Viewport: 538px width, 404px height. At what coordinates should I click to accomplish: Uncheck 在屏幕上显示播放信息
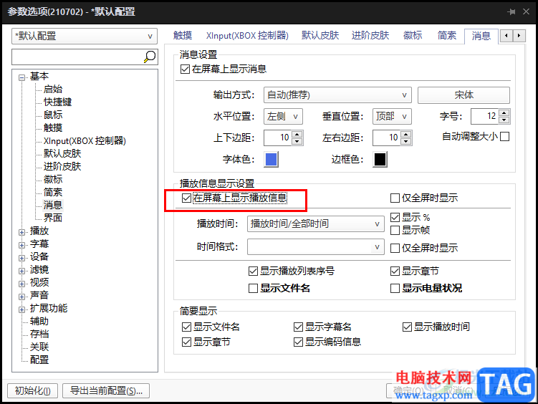[x=186, y=198]
